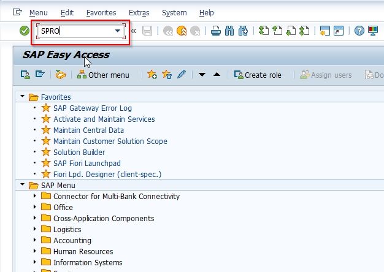Viewport: 384px width, 272px height.
Task: Click the First Page icon
Action: point(264,31)
